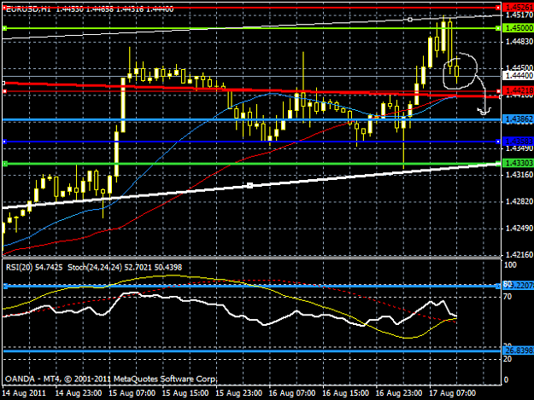Select the 1.45000 green price label
The height and width of the screenshot is (400, 534).
click(x=519, y=28)
